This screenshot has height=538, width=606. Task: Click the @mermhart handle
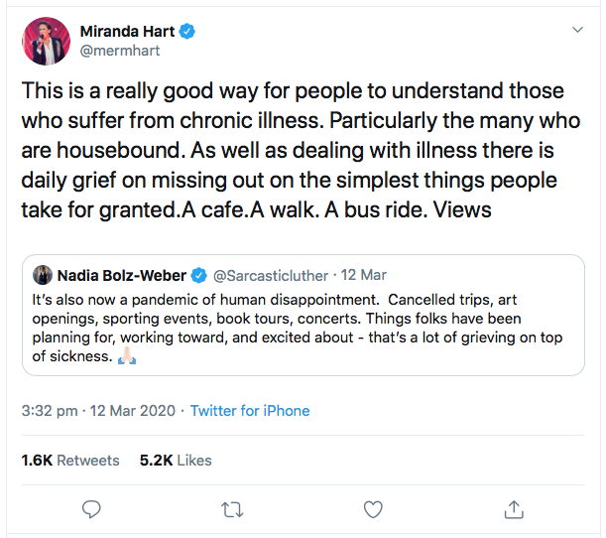120,51
